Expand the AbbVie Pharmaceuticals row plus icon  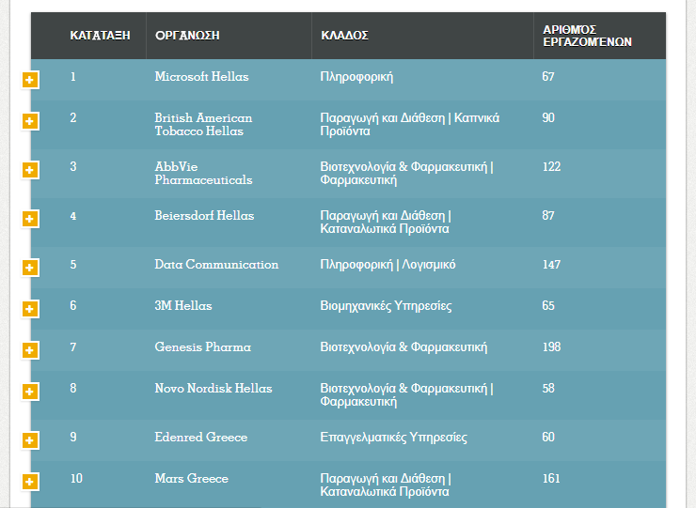tap(30, 170)
